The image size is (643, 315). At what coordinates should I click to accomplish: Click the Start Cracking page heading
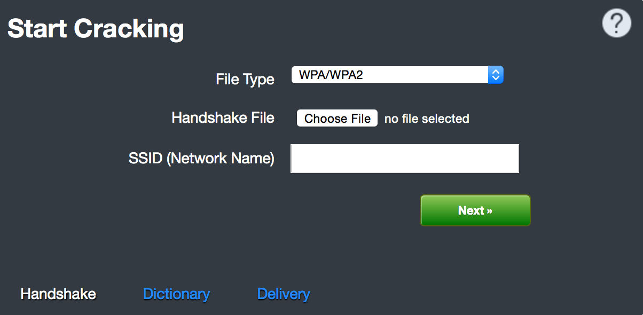tap(95, 28)
